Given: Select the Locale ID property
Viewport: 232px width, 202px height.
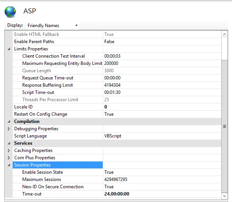Looking at the screenshot, I should (23, 107).
